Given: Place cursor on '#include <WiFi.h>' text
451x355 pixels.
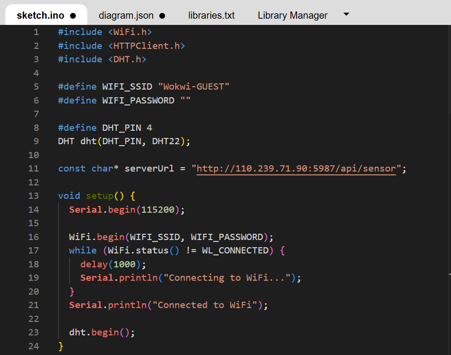Looking at the screenshot, I should coord(105,32).
